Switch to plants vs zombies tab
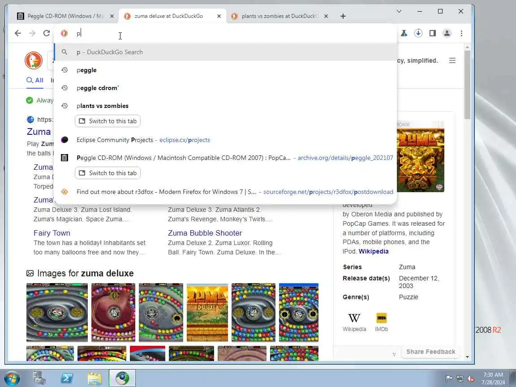Viewport: 516px width, 387px height. [x=279, y=16]
